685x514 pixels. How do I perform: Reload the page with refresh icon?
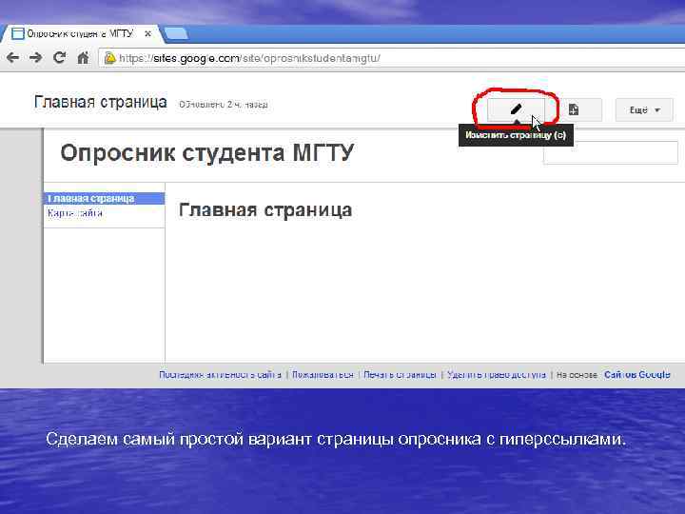click(59, 58)
